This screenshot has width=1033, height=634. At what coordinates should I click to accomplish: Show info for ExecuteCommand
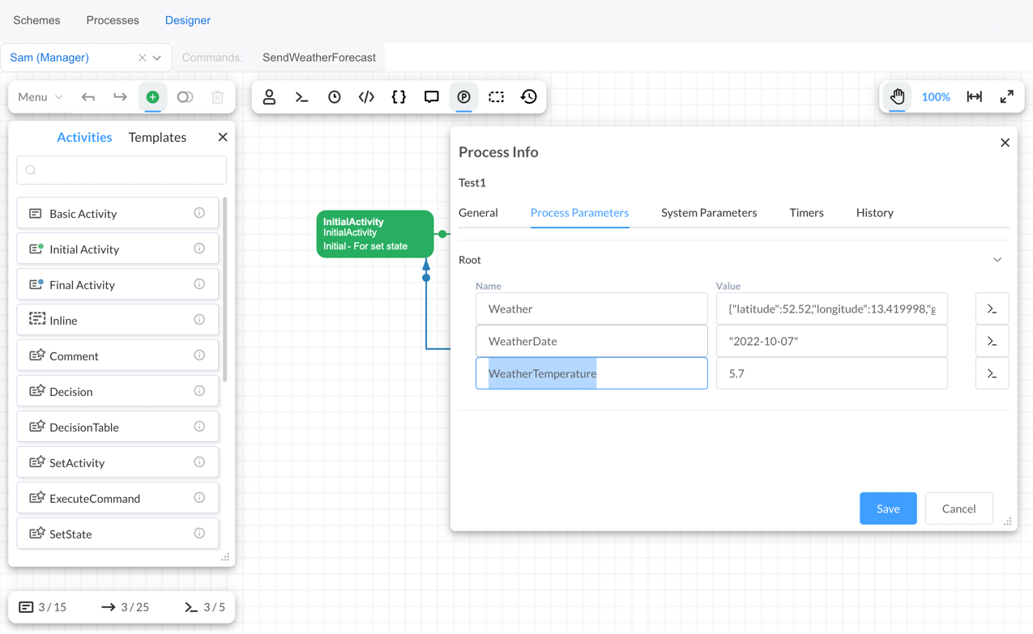point(199,498)
